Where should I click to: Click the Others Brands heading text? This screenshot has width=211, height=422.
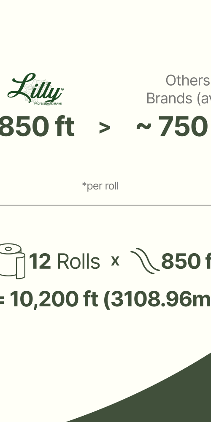(179, 89)
